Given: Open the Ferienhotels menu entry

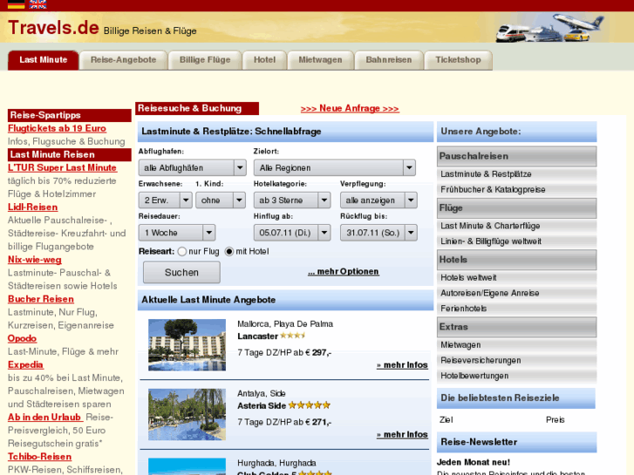Looking at the screenshot, I should click(x=517, y=309).
